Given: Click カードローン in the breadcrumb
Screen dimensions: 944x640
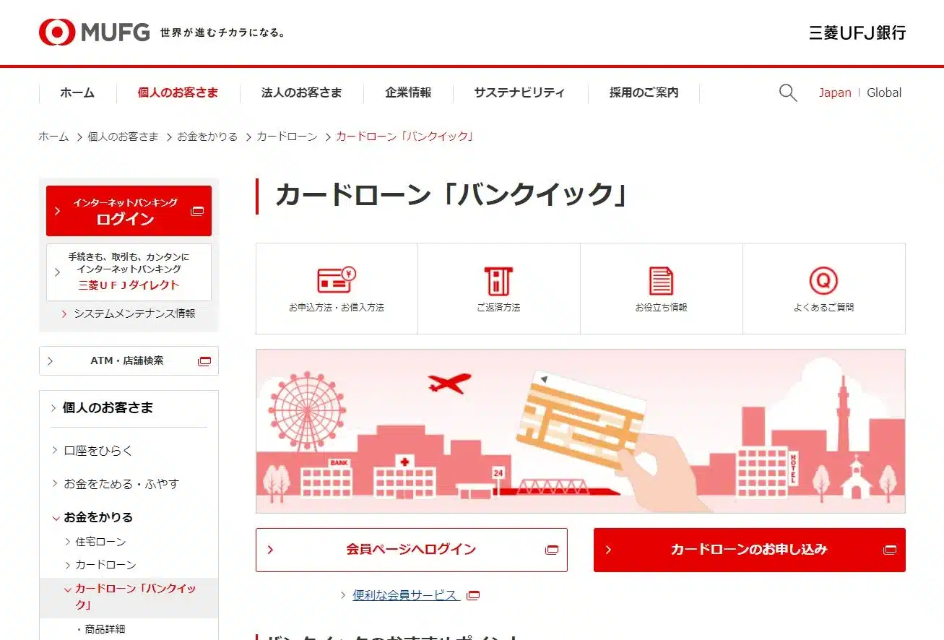Looking at the screenshot, I should coord(287,137).
